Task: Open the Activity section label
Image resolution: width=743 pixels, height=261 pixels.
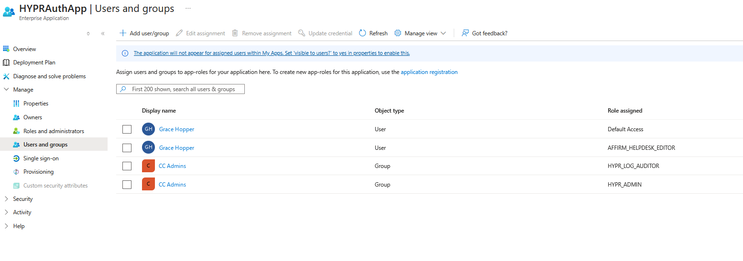Action: click(x=22, y=212)
